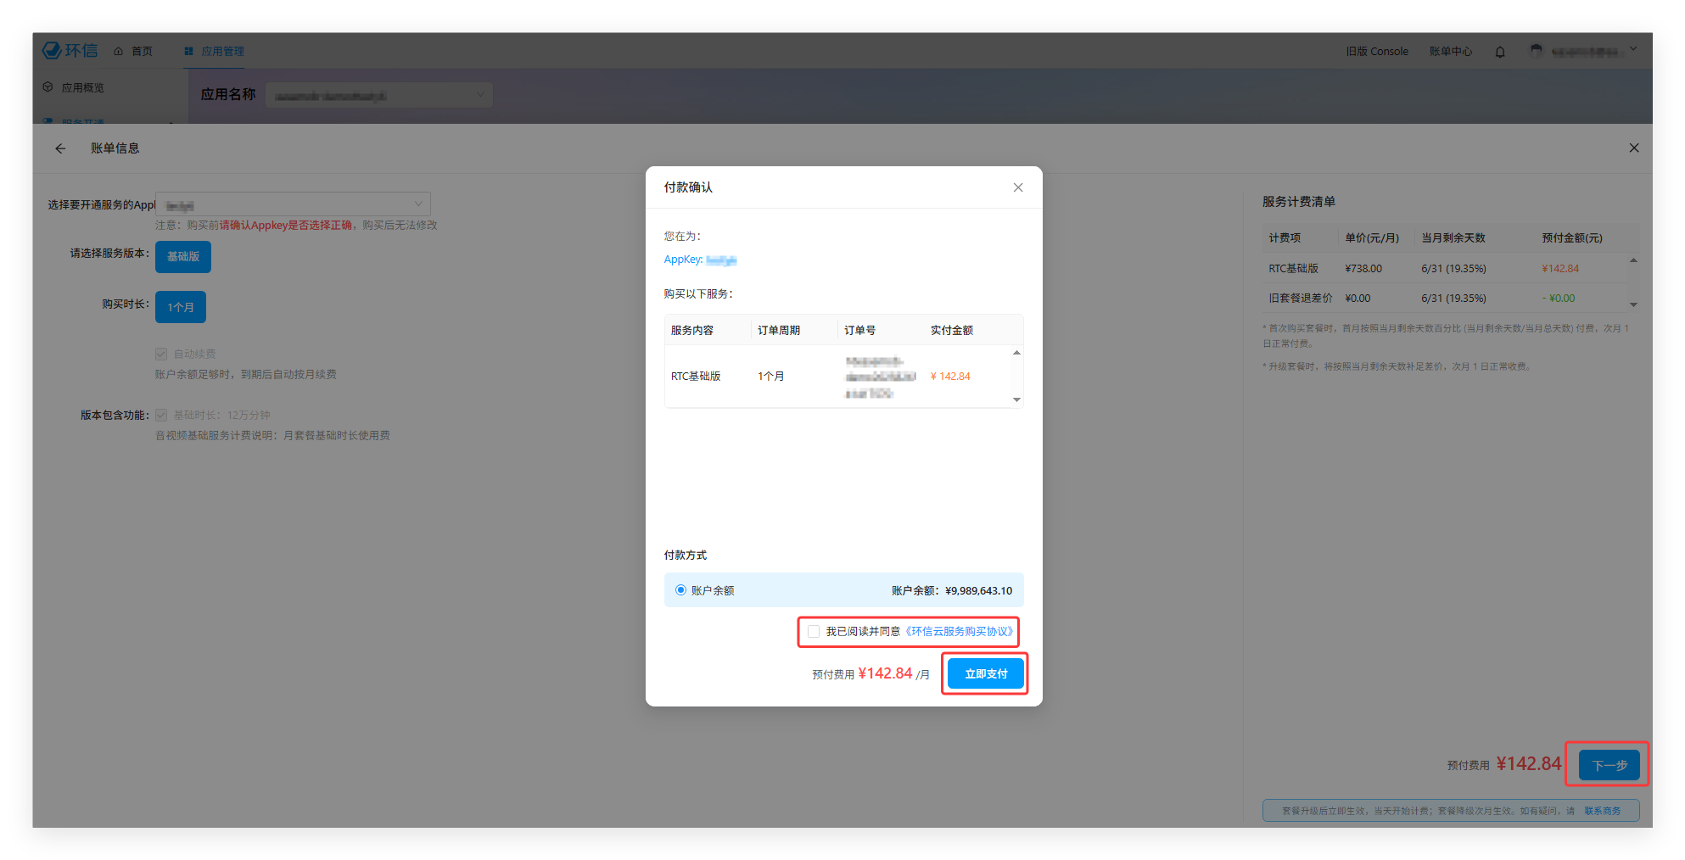Select the 账户余额 payment radio button
The image size is (1685, 860).
coord(680,590)
